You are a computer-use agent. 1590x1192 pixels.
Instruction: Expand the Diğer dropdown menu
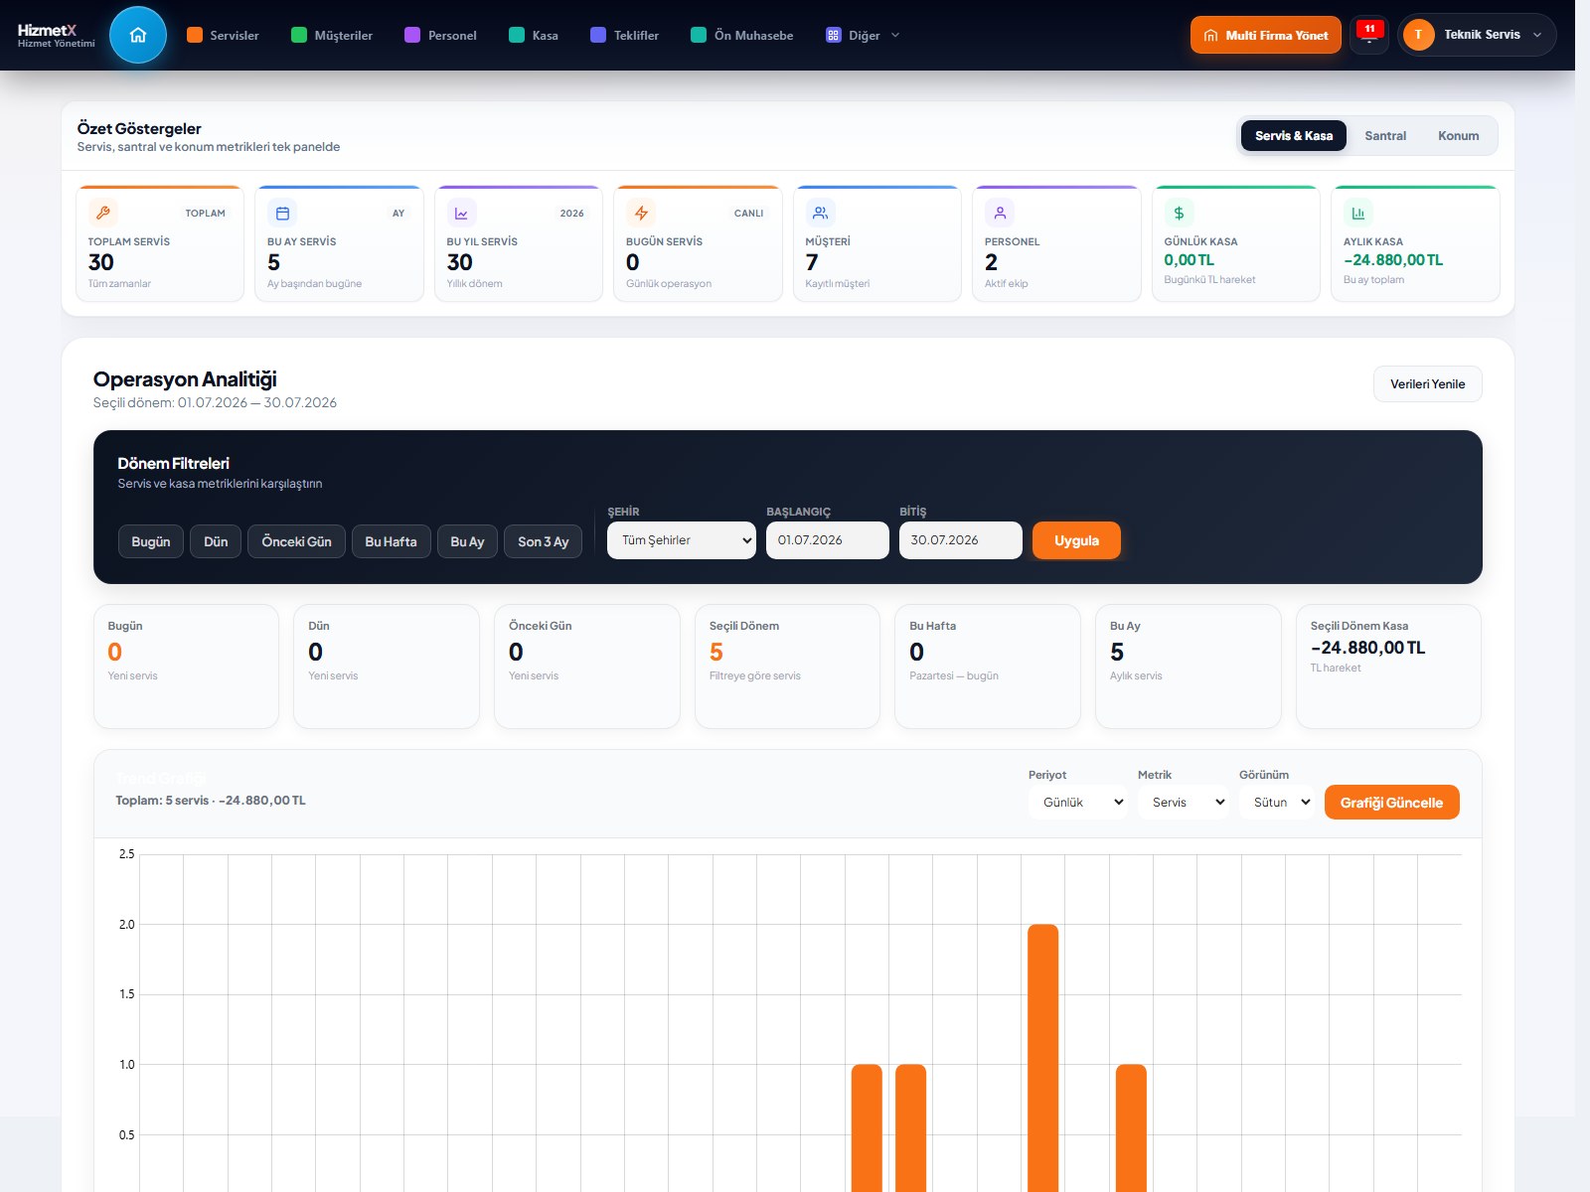(863, 35)
